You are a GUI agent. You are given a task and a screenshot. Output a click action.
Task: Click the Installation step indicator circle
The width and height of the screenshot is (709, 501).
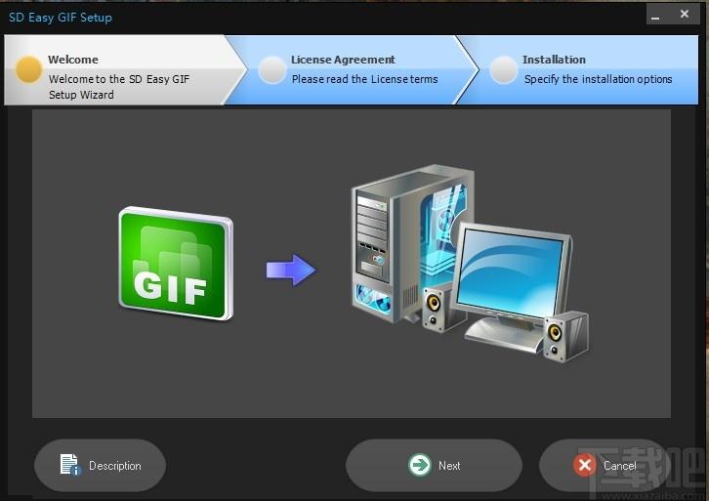click(504, 69)
